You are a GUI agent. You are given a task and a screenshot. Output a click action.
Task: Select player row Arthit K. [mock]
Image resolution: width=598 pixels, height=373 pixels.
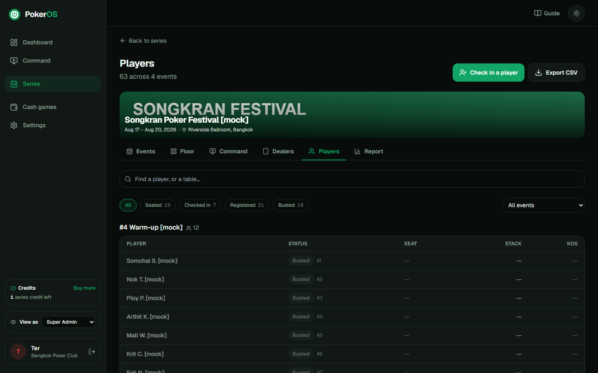click(352, 317)
